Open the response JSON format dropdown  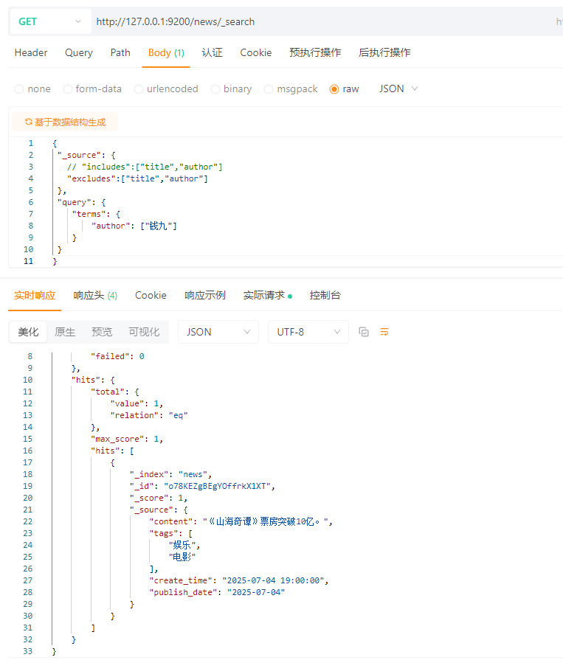[x=218, y=332]
